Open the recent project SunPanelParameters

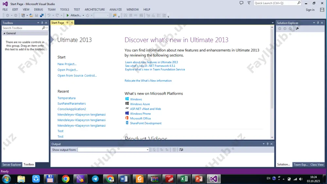tap(72, 103)
